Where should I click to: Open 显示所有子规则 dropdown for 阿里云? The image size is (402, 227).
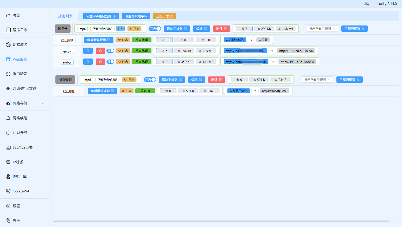pyautogui.click(x=322, y=29)
